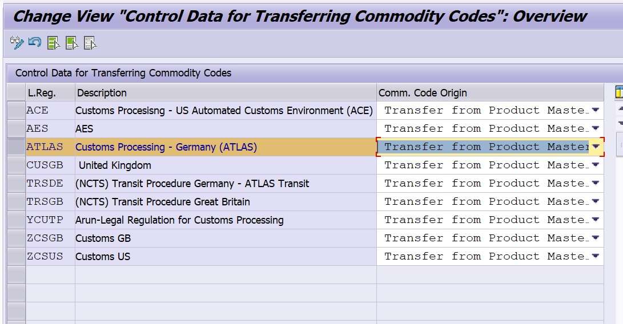Screen dimensions: 623x324
Task: Select the ACE row using its row selector
Action: click(17, 111)
